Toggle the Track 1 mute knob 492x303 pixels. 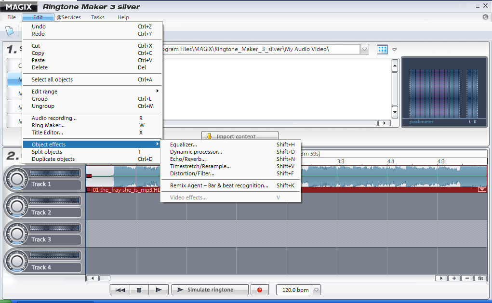17,179
